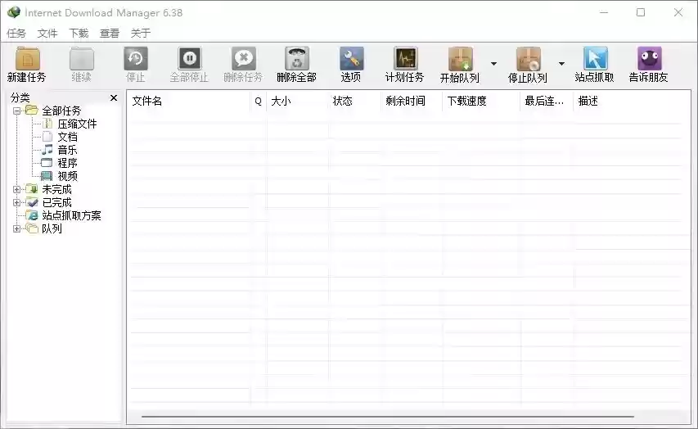
Task: Click the 告诉朋友 (Tell a Friend) icon
Action: pos(649,60)
